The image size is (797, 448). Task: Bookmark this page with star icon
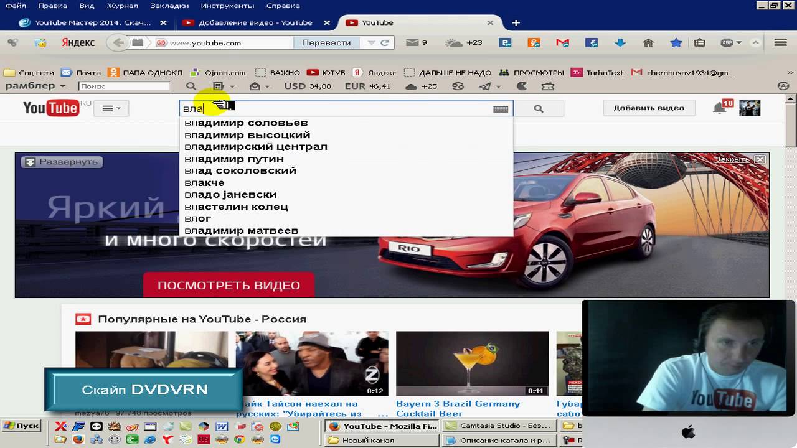(676, 43)
